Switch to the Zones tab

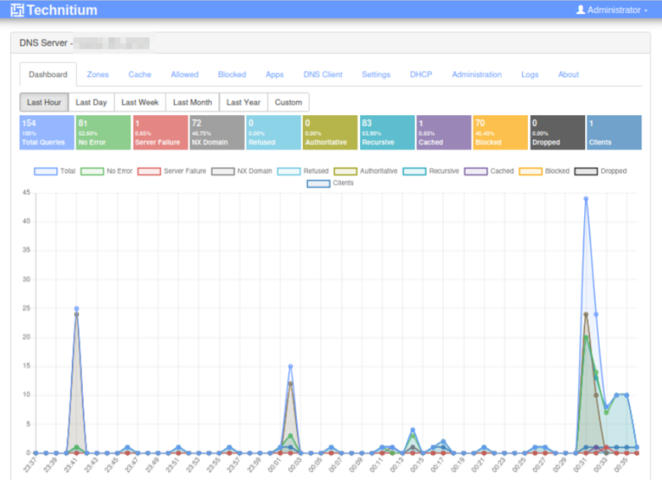[98, 74]
